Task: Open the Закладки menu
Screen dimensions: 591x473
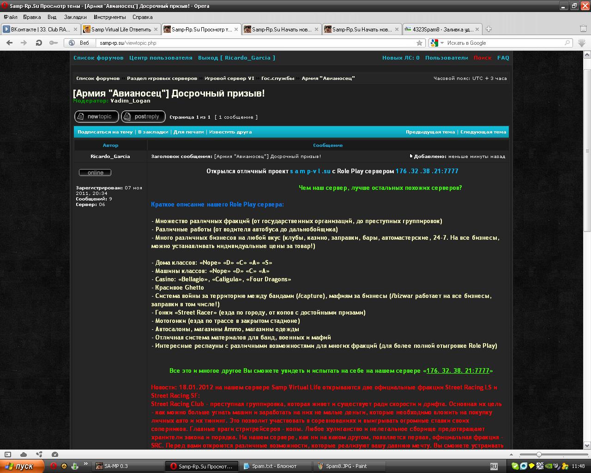Action: [75, 17]
